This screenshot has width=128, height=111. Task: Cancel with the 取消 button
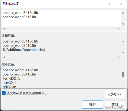pyautogui.click(x=115, y=105)
